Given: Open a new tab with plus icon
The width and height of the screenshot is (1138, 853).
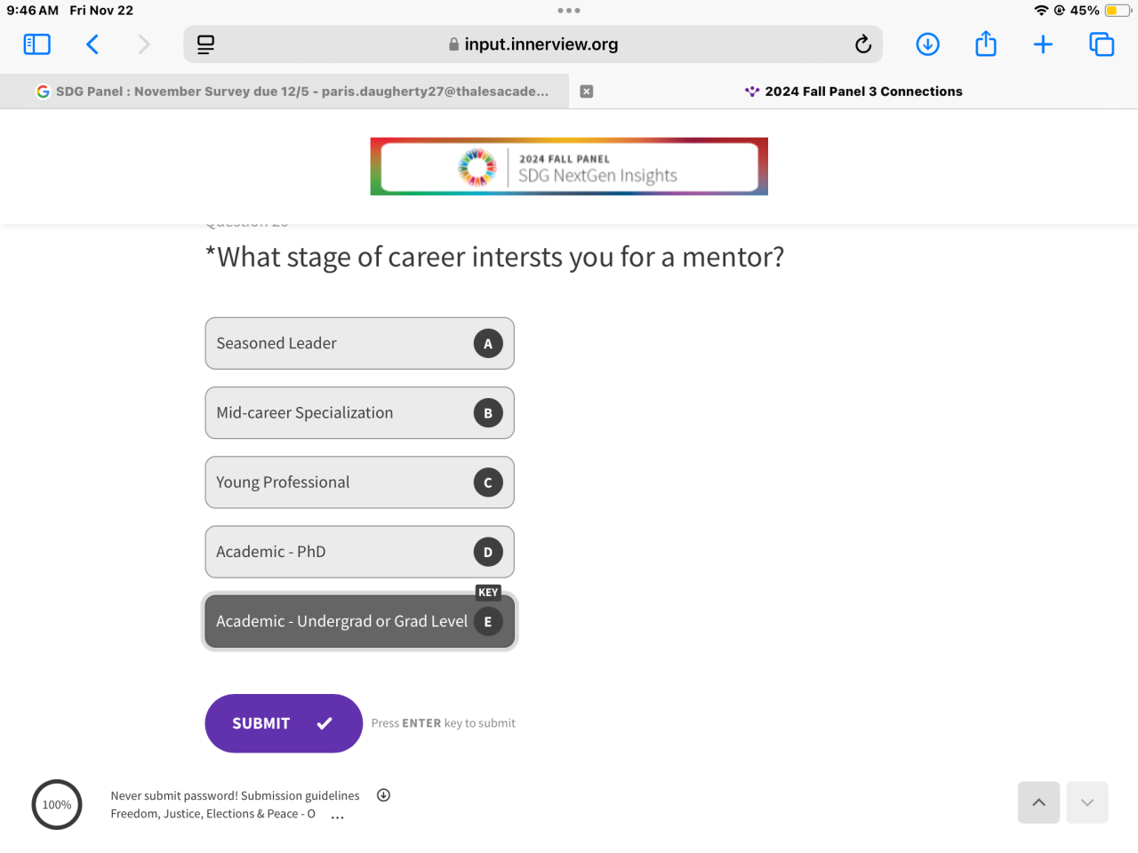Looking at the screenshot, I should [x=1043, y=44].
